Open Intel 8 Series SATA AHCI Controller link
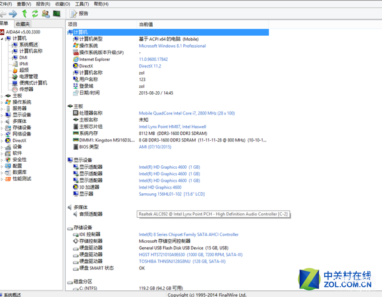This screenshot has width=382, height=297. (x=189, y=234)
